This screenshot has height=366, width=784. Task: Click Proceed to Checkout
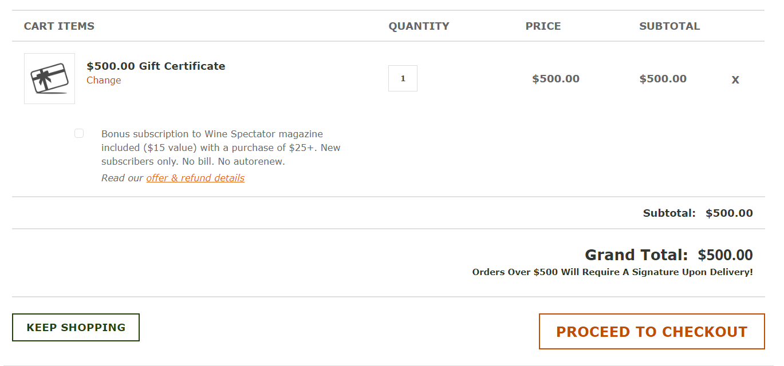[652, 331]
